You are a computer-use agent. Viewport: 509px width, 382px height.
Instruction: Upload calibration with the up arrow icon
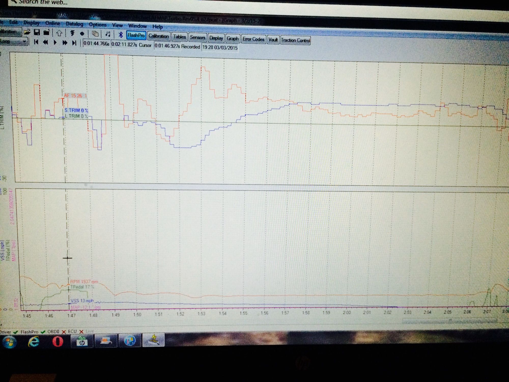(59, 33)
